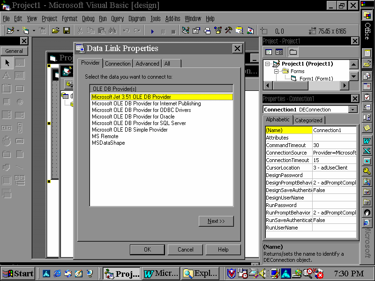
Task: Click the Add Form toolbar icon
Action: tap(25, 30)
